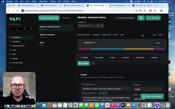Bookmark this page with the star icon
Screen dimensions: 175x109
coord(144,11)
